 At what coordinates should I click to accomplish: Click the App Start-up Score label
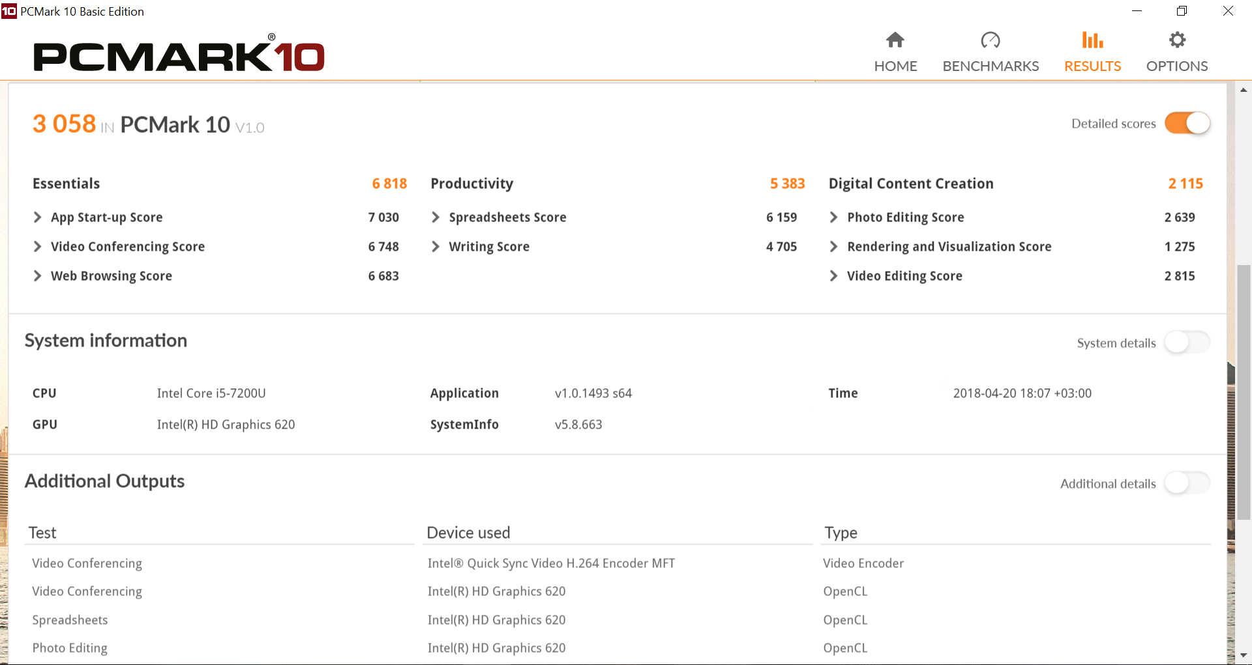point(107,218)
